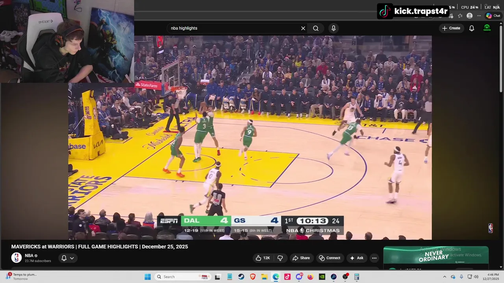The image size is (504, 283).
Task: Open the Steam taskbar icon
Action: (241, 277)
